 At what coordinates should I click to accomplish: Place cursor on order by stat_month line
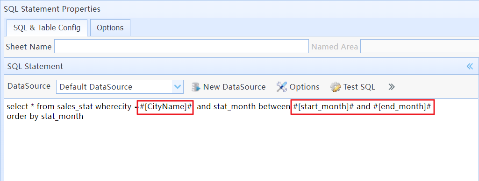(x=45, y=117)
